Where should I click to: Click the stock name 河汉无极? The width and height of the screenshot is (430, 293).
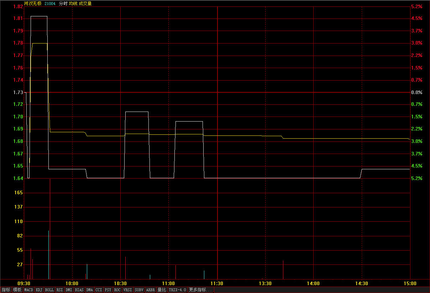(x=33, y=4)
